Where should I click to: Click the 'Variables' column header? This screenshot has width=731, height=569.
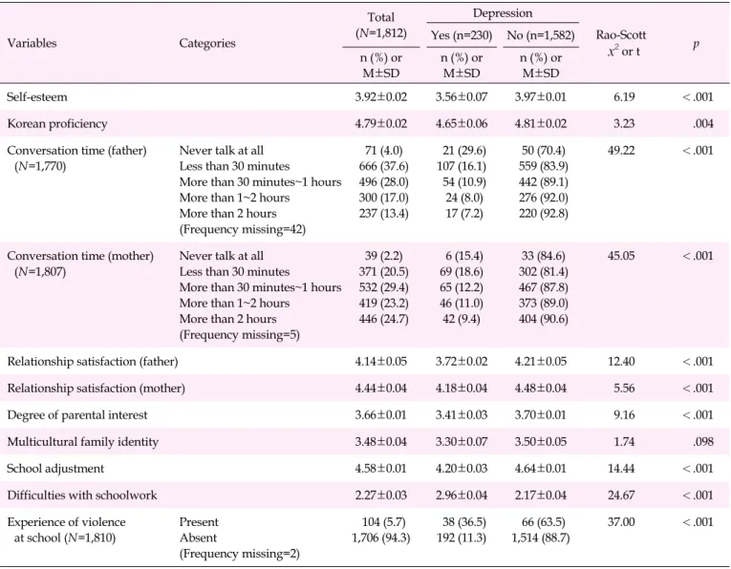(32, 43)
